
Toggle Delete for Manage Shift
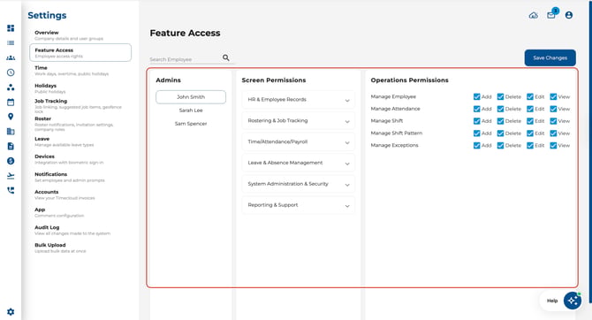[500, 121]
